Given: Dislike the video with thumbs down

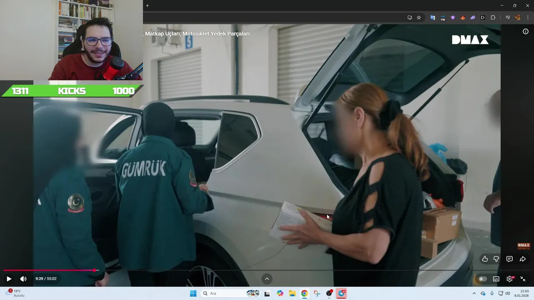Looking at the screenshot, I should [496, 259].
